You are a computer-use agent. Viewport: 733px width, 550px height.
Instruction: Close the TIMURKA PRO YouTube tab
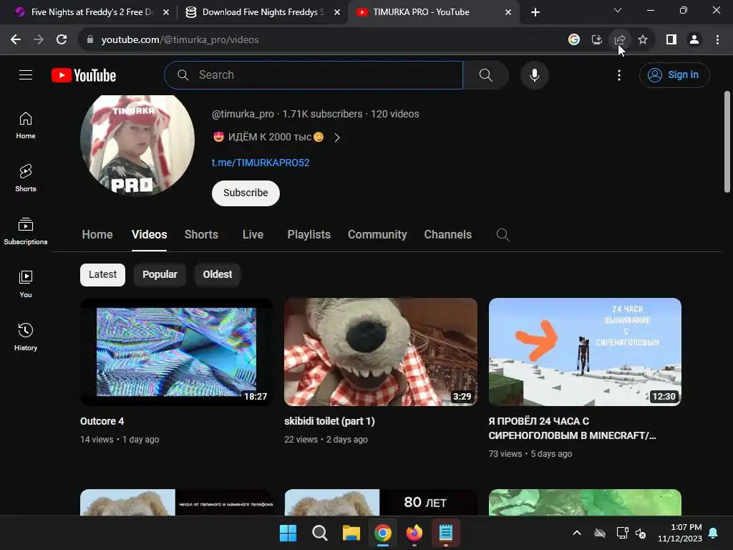[x=508, y=12]
